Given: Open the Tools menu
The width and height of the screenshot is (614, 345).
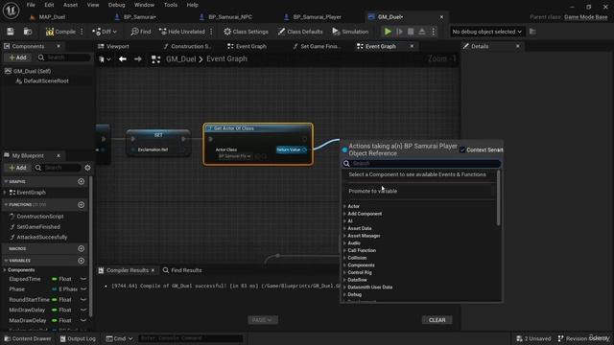Looking at the screenshot, I should (x=171, y=5).
